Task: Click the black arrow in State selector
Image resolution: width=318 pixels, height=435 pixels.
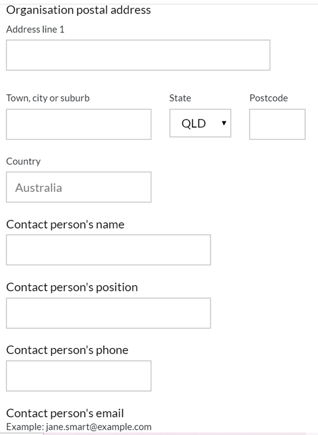Action: 224,123
